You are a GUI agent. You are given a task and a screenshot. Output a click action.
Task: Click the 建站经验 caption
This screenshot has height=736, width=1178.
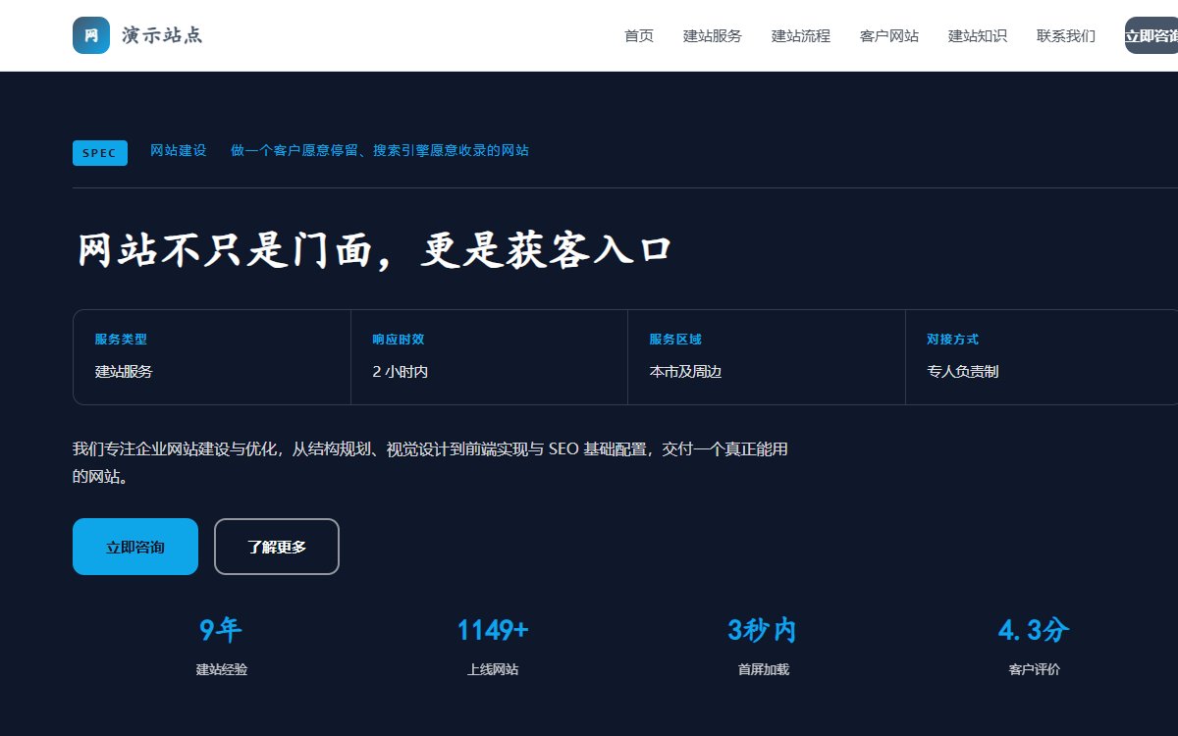click(222, 670)
